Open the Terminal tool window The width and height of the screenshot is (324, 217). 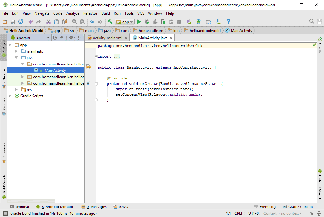tap(19, 207)
